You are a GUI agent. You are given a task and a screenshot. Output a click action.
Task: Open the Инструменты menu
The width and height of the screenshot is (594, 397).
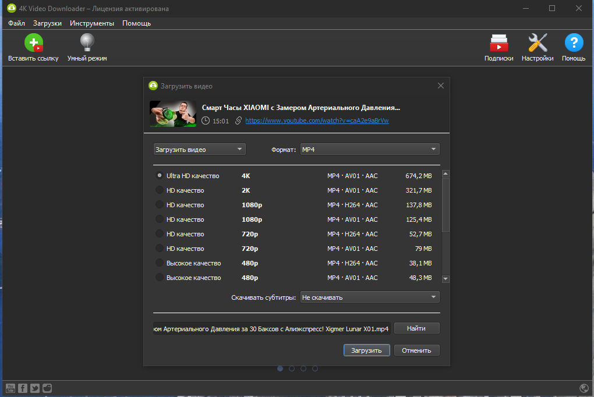(x=91, y=23)
